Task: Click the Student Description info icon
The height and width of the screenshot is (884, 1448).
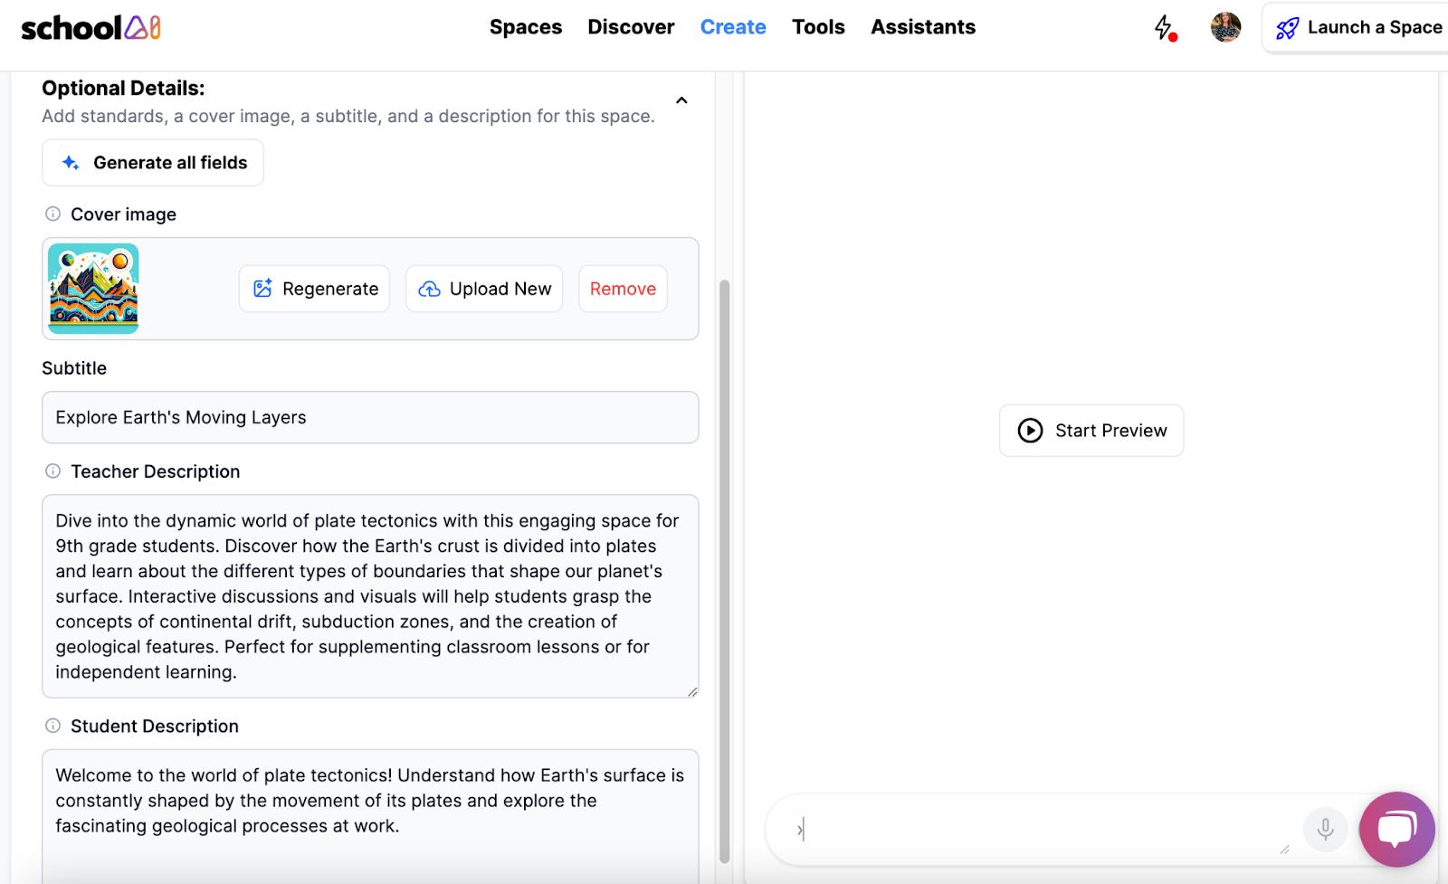Action: (x=52, y=726)
